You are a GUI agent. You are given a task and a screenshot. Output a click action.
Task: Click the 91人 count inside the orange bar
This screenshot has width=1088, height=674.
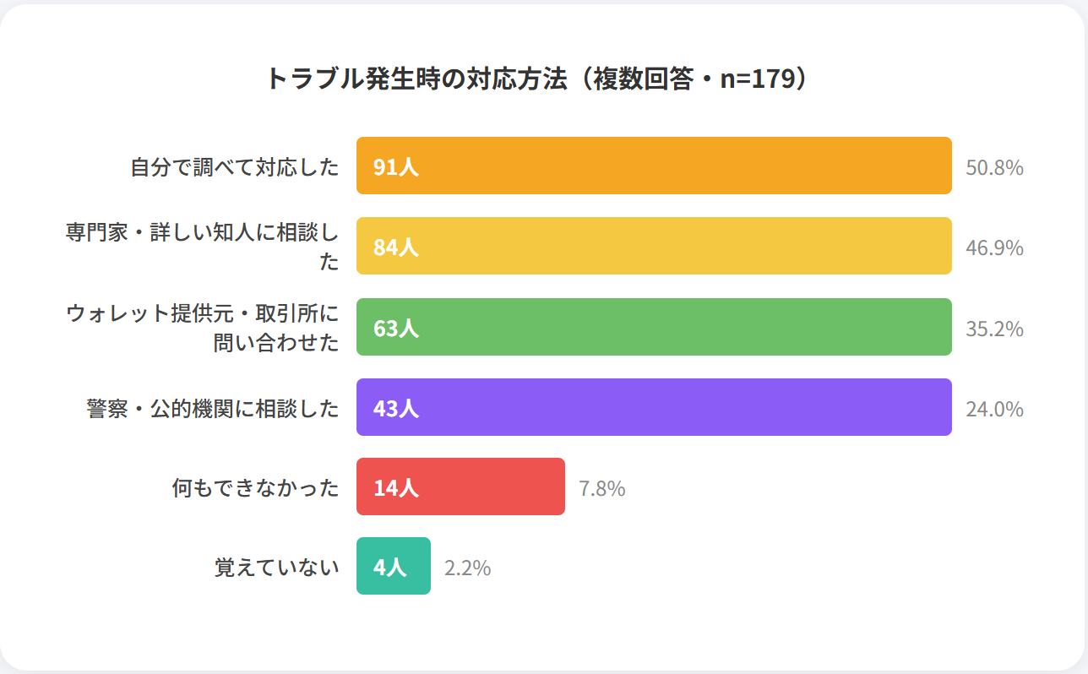click(396, 167)
